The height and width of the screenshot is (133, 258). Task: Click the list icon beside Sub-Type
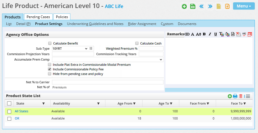tap(91, 48)
